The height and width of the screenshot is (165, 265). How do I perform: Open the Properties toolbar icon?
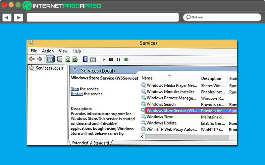60,59
